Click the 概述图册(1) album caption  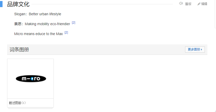pos(17,103)
